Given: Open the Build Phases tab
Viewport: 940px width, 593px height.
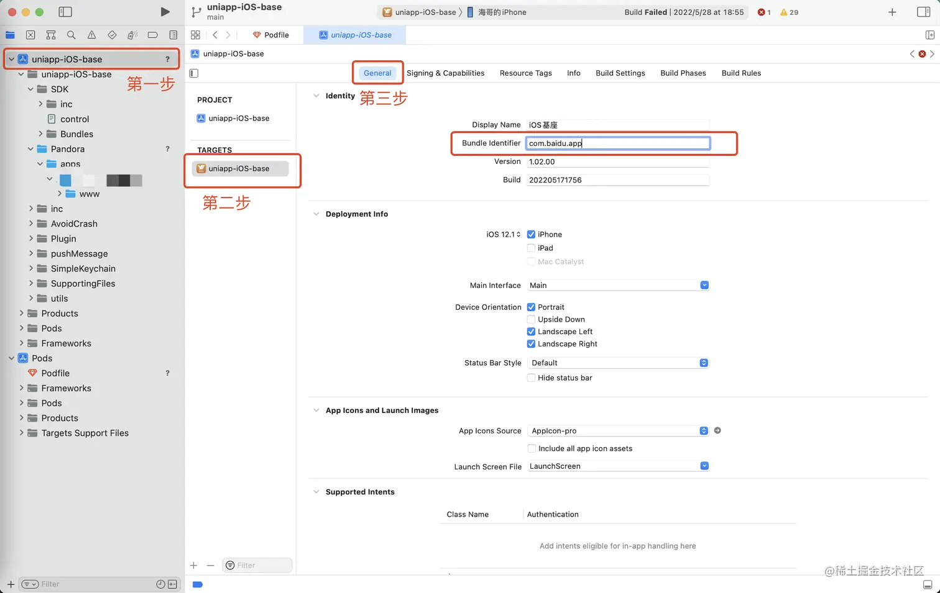Looking at the screenshot, I should [683, 73].
